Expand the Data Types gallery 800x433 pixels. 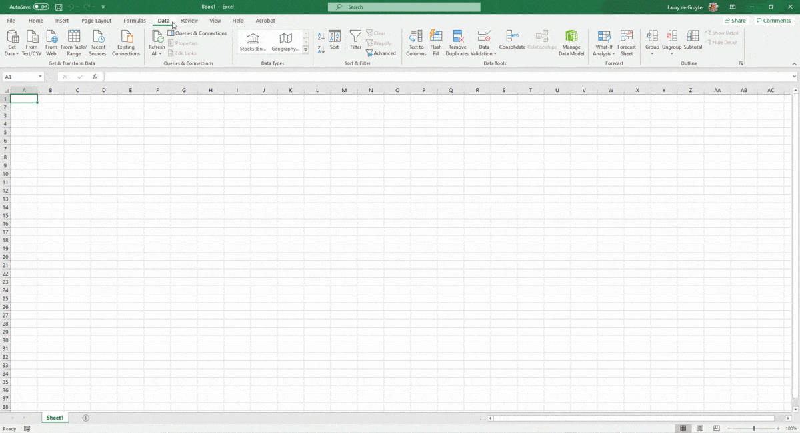coord(306,50)
